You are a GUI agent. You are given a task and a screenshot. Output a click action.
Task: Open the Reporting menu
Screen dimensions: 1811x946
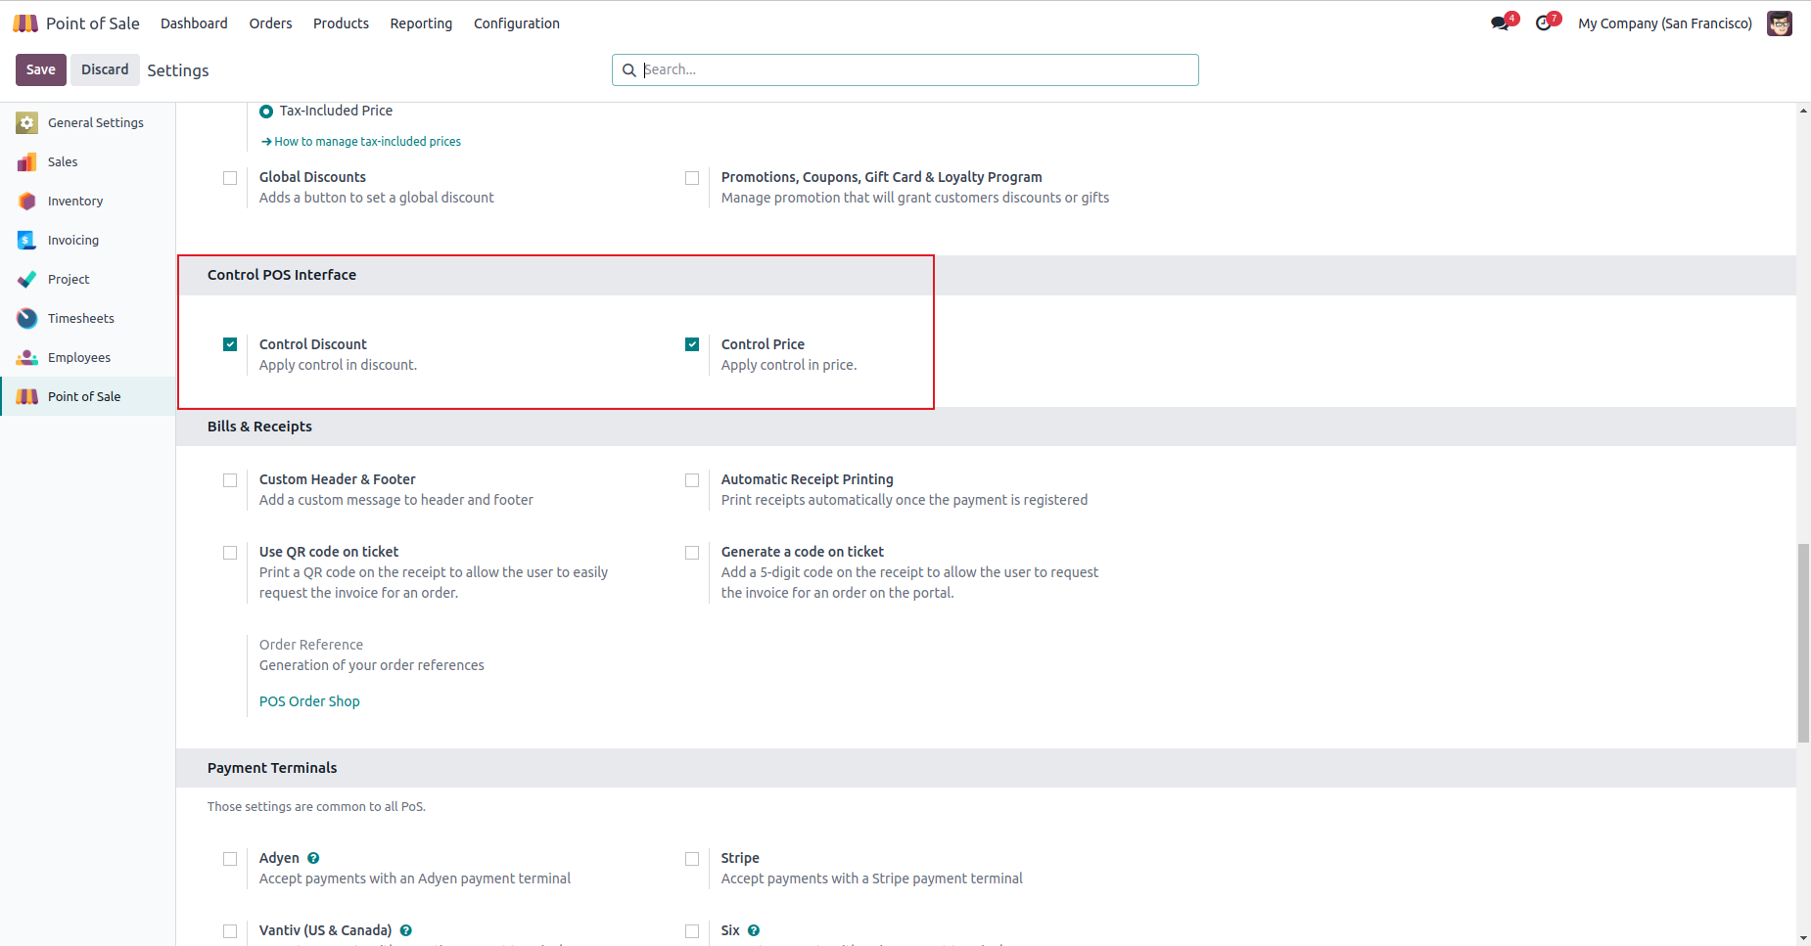421,23
